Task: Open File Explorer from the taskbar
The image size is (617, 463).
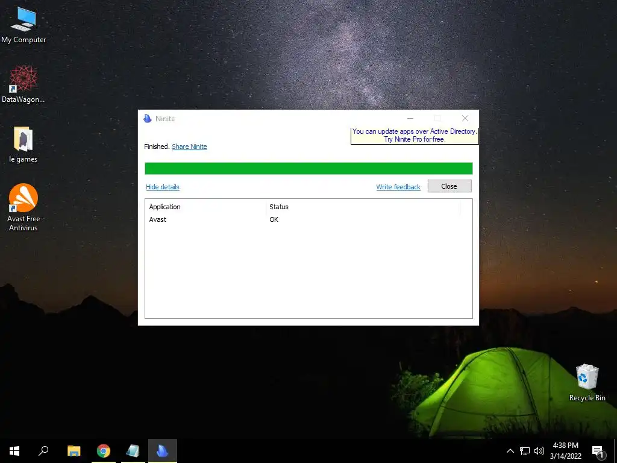Action: tap(74, 451)
